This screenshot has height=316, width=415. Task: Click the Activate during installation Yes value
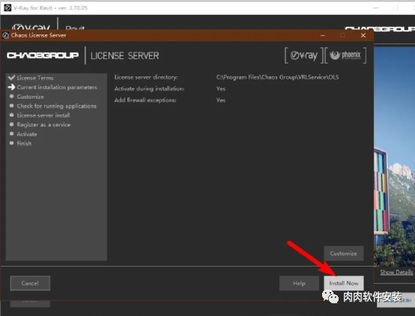(x=221, y=88)
